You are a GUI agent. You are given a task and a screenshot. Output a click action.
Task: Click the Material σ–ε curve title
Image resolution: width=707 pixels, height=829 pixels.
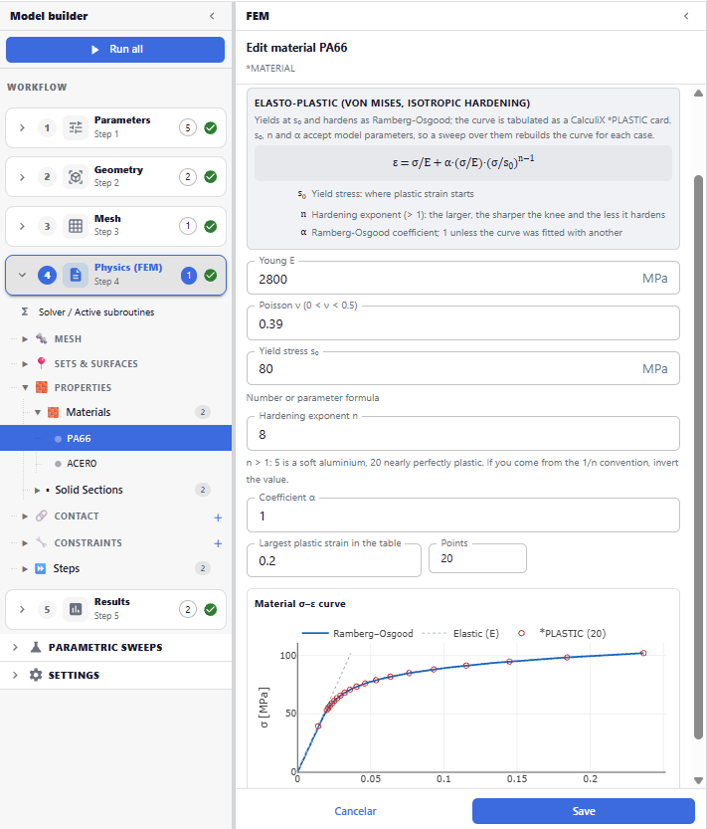pyautogui.click(x=299, y=604)
